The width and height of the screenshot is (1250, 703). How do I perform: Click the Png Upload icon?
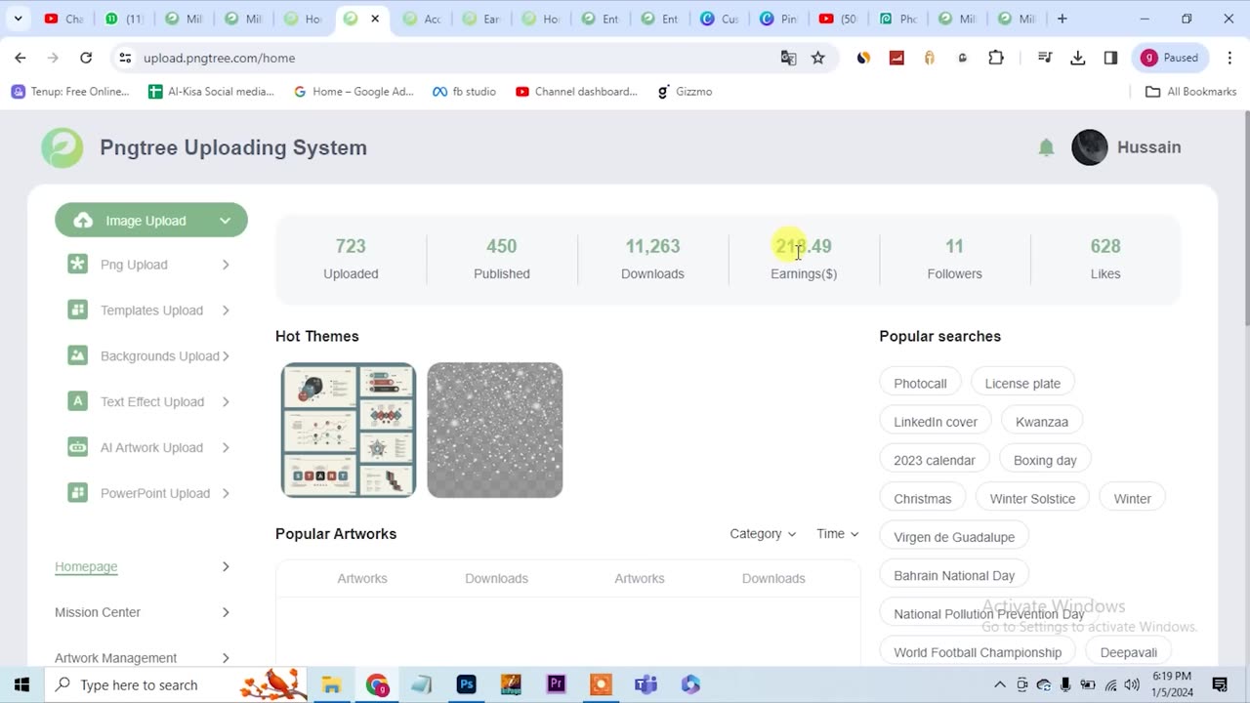77,265
